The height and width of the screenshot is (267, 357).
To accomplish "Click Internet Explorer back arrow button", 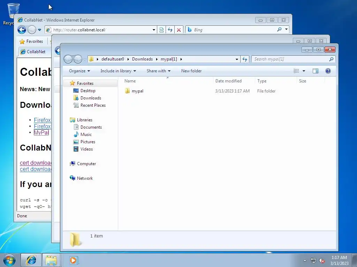I will click(22, 30).
